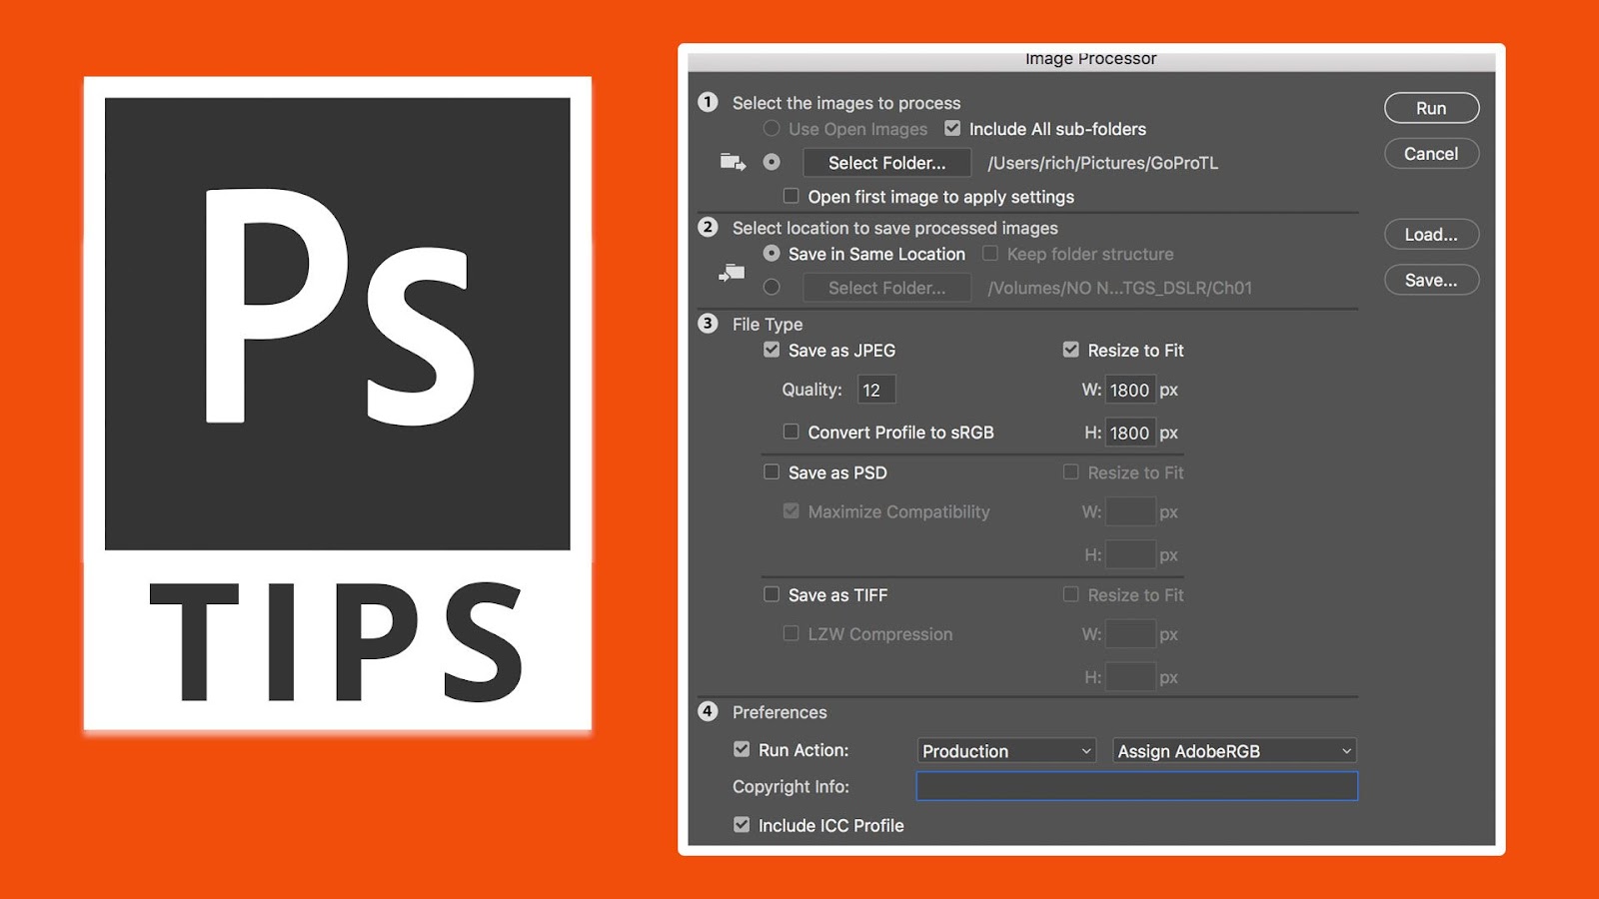Click the File Type section heading
The width and height of the screenshot is (1599, 899).
(768, 324)
